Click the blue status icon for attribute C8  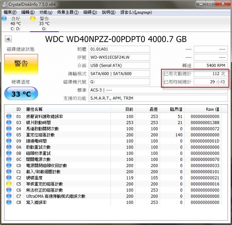pyautogui.click(x=9, y=202)
